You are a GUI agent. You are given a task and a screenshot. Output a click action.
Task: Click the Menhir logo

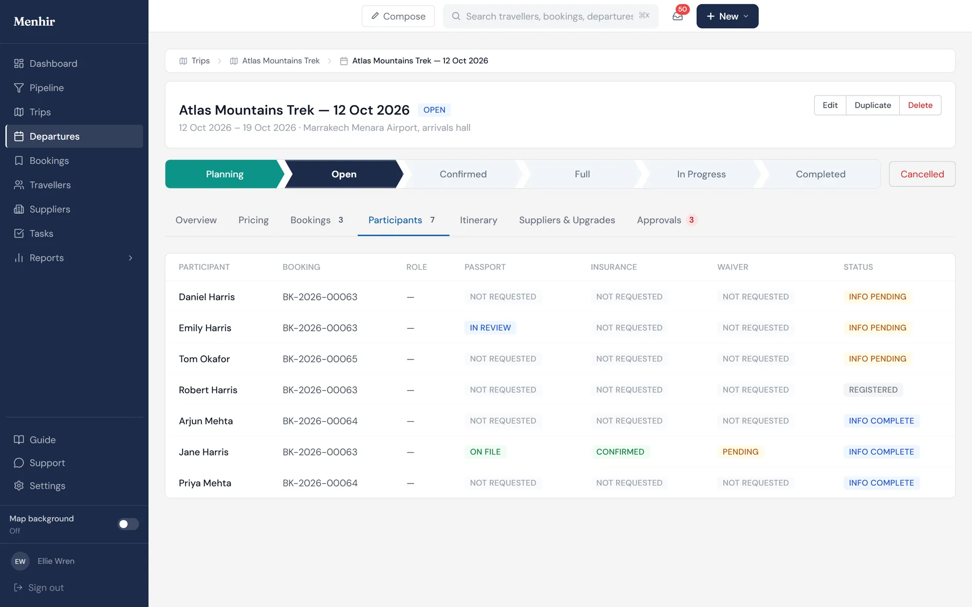point(34,22)
